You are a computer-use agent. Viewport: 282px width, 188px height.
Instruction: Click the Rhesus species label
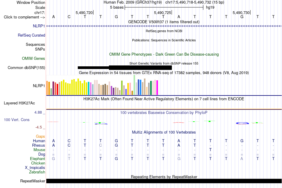[39, 145]
